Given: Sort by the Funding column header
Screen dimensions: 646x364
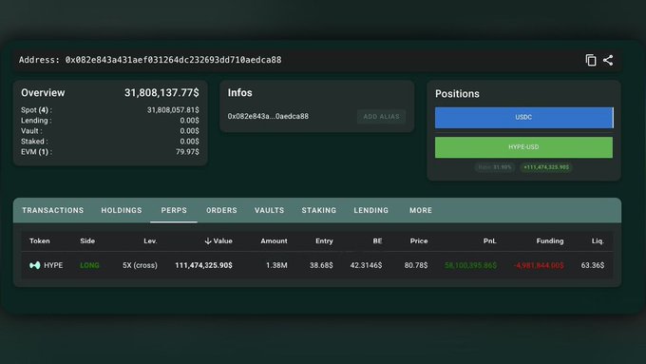Looking at the screenshot, I should point(550,241).
